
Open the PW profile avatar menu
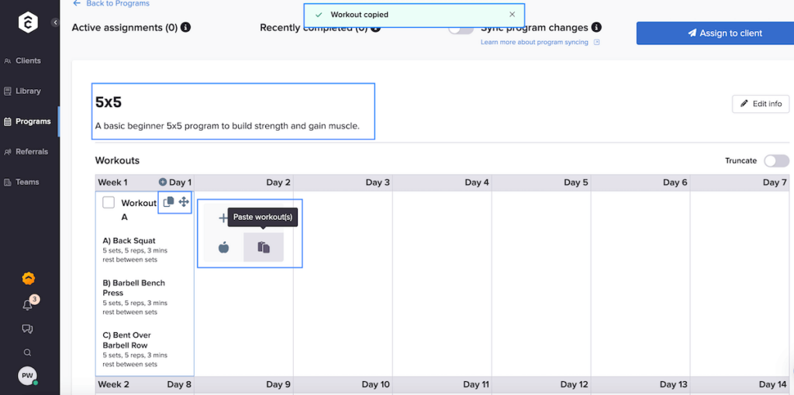pos(28,376)
